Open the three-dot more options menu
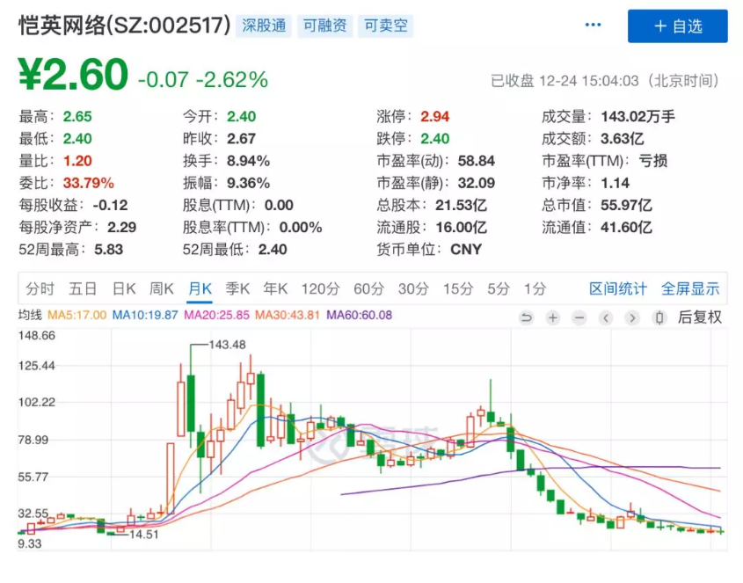 pyautogui.click(x=593, y=25)
